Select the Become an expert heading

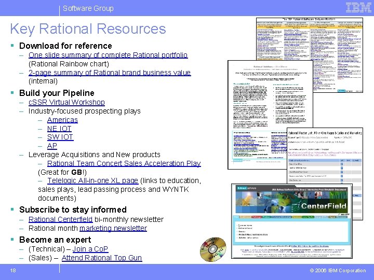point(55,240)
